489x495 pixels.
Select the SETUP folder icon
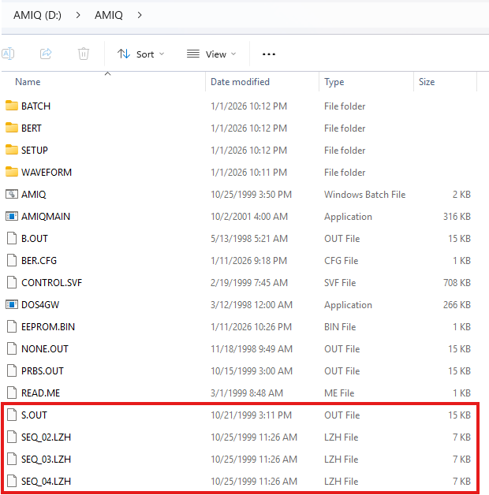point(12,150)
